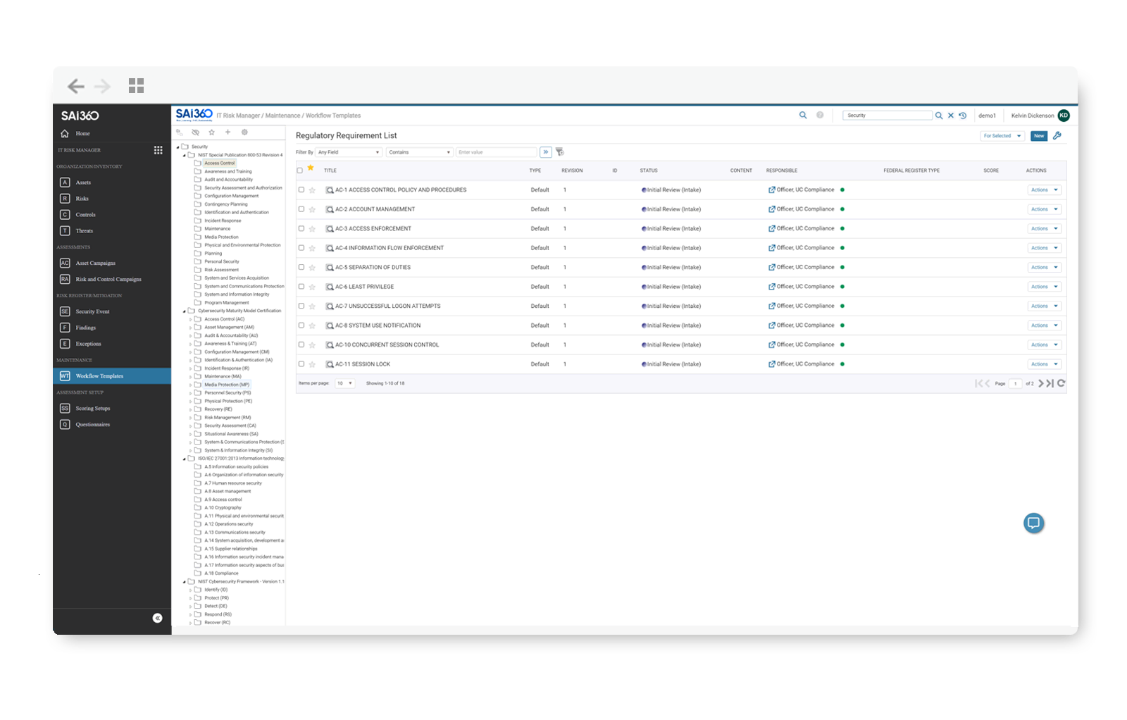The height and width of the screenshot is (720, 1127).
Task: Select Questionnaires in the sidebar menu
Action: 92,425
